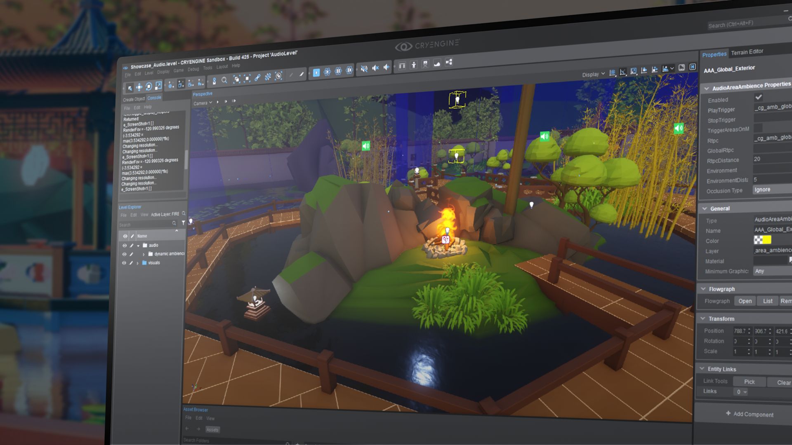This screenshot has width=792, height=445.
Task: Click the physics simulation pause icon
Action: point(338,71)
